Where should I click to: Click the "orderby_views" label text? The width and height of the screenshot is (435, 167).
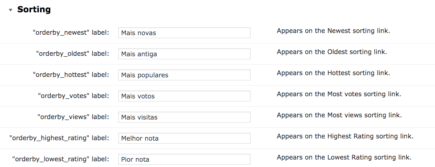pyautogui.click(x=73, y=117)
